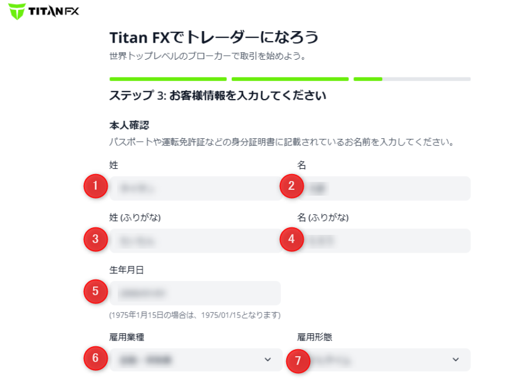The image size is (515, 389).
Task: Click the 雇用業種 dropdown chevron arrow
Action: 268,360
